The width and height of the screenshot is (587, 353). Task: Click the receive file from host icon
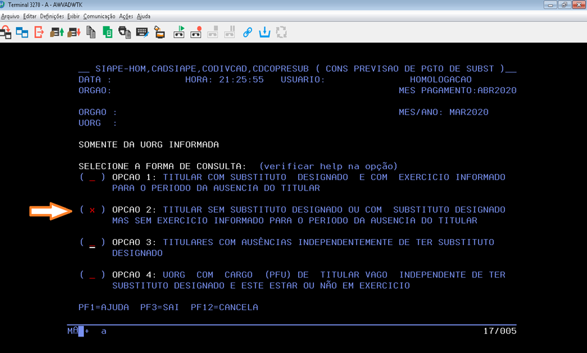coord(74,32)
